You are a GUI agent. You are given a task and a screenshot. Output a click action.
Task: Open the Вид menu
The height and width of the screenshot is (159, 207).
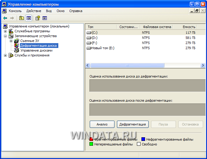click(x=49, y=11)
